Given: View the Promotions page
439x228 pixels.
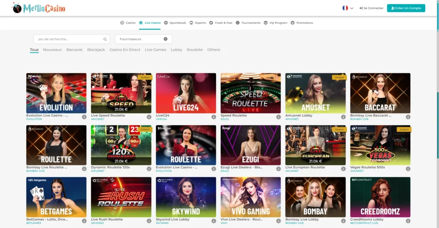Looking at the screenshot, I should pos(302,23).
